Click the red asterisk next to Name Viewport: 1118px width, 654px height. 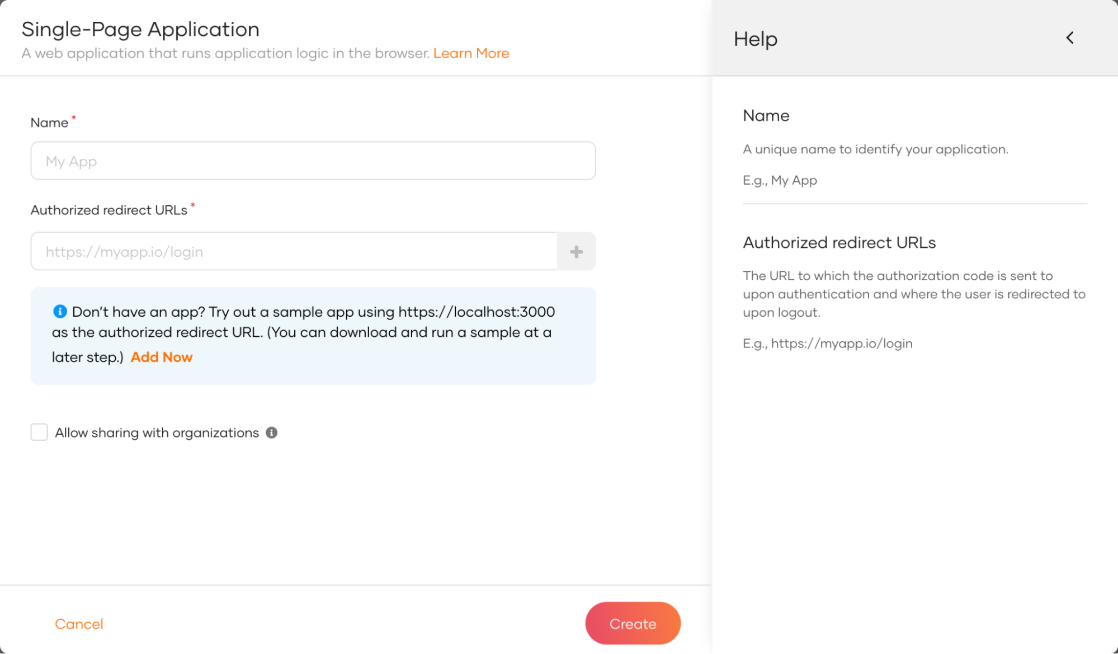73,118
